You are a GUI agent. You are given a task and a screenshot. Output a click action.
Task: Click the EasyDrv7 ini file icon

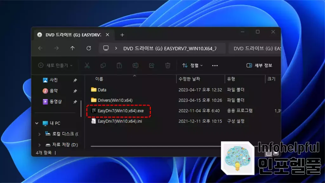[94, 121]
